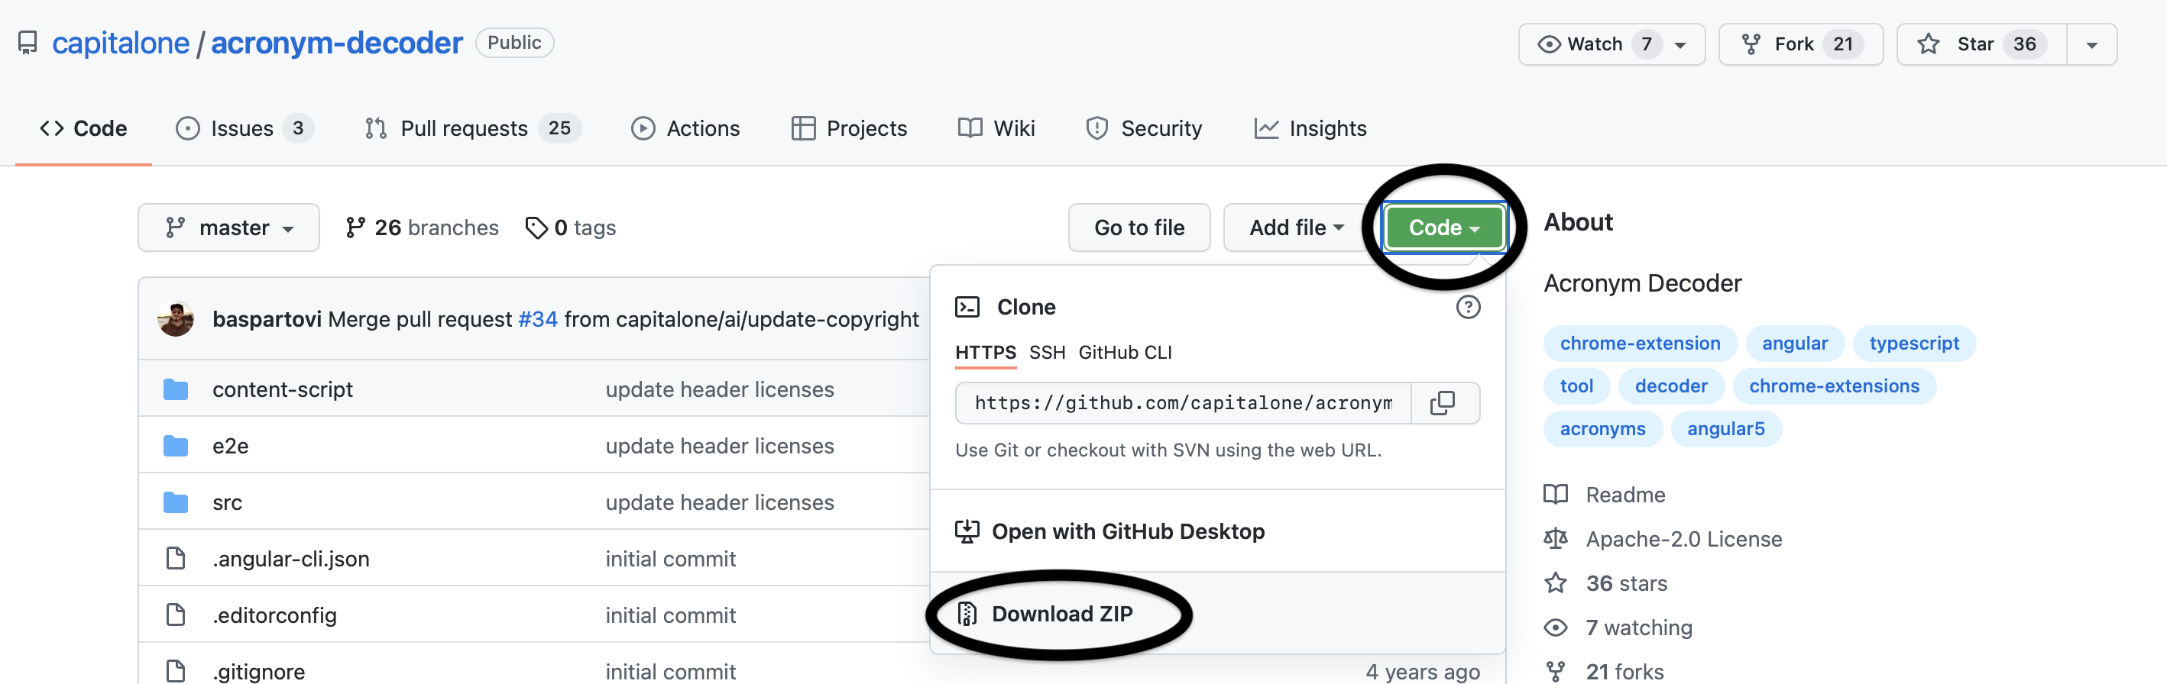This screenshot has height=684, width=2167.
Task: Click the angular topic tag
Action: click(x=1794, y=344)
